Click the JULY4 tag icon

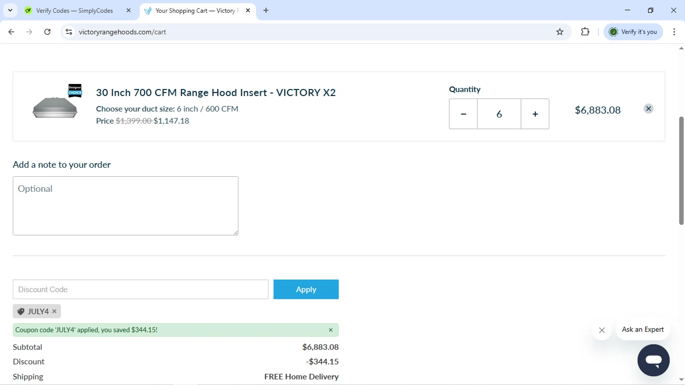point(21,311)
